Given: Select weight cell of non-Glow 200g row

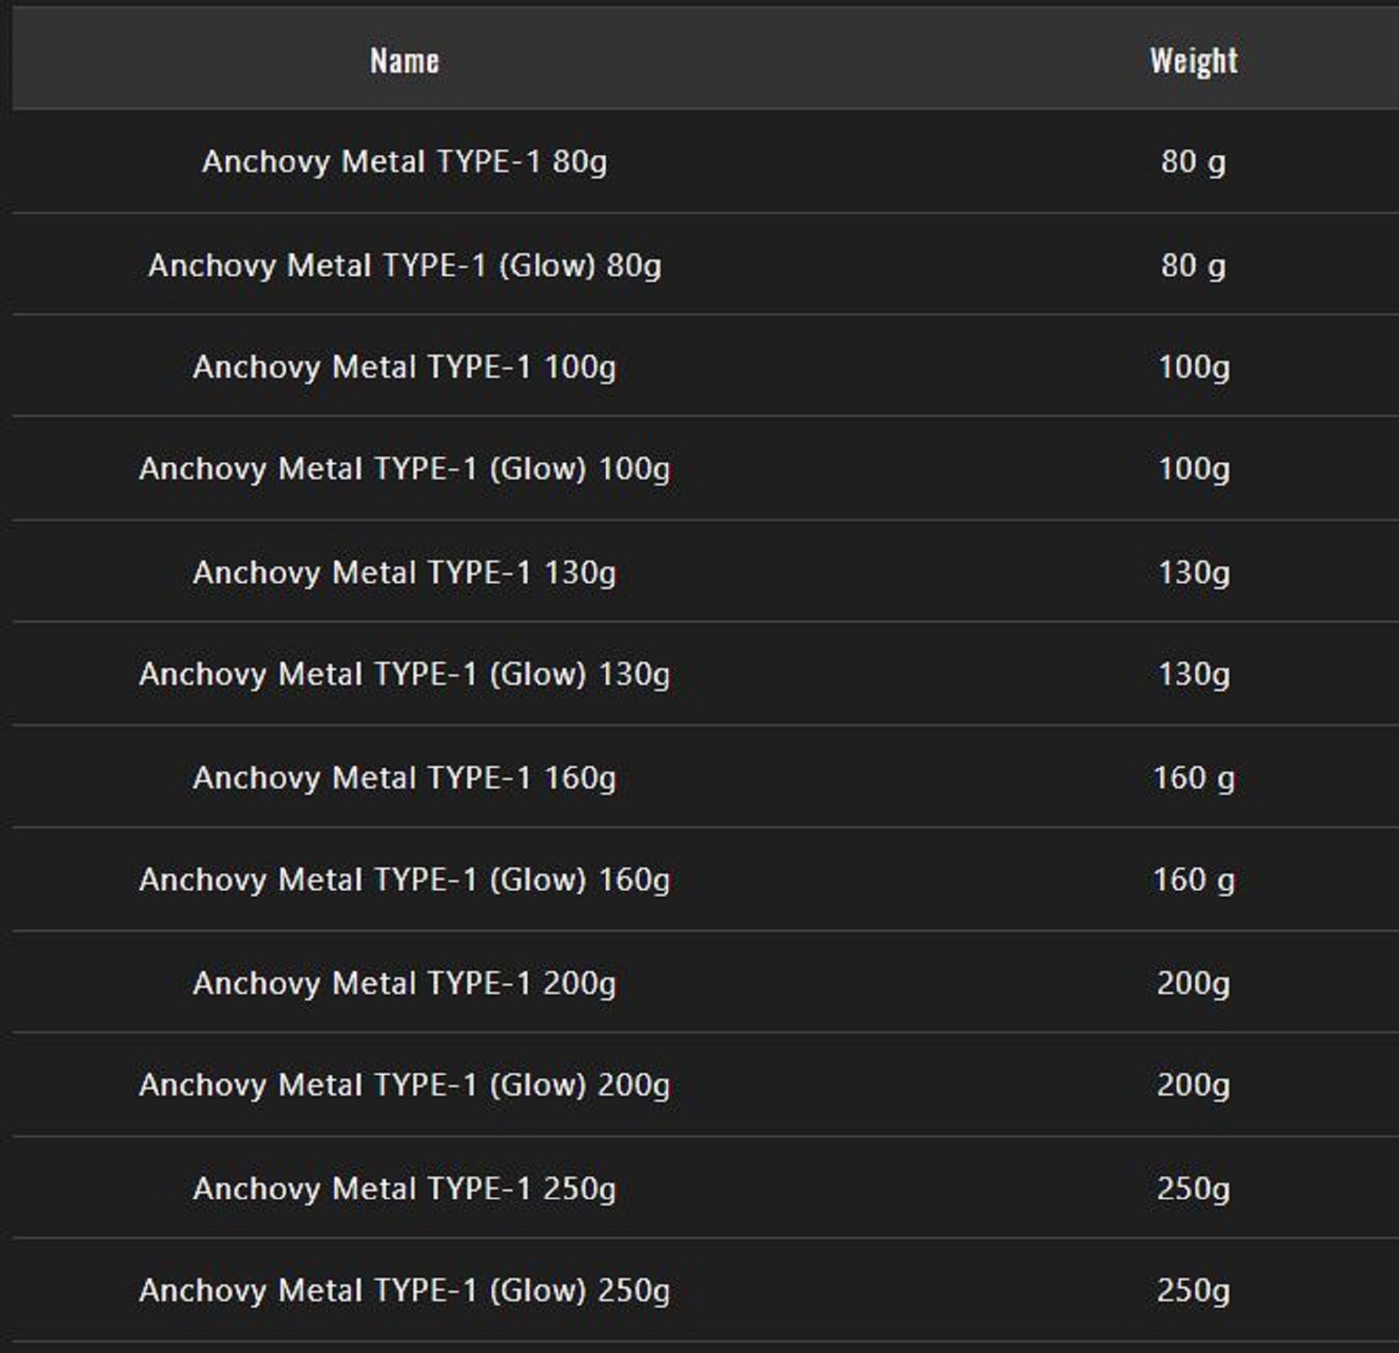Looking at the screenshot, I should coord(1193,983).
